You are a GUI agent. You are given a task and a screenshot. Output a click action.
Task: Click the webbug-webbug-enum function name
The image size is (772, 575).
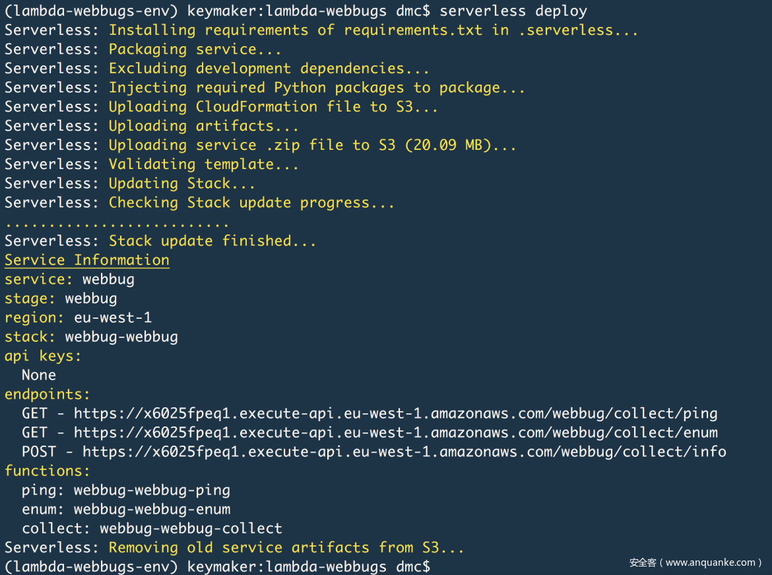coord(152,509)
